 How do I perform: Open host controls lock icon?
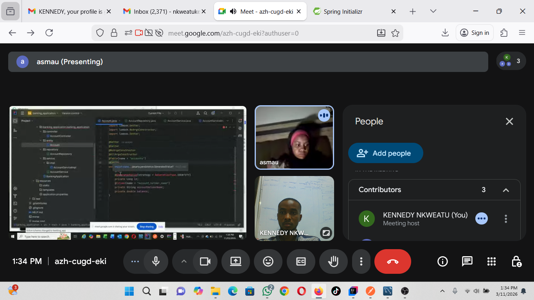click(x=516, y=262)
